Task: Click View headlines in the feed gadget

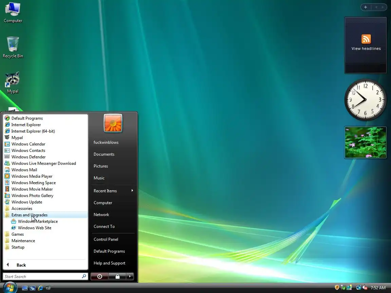Action: point(366,48)
